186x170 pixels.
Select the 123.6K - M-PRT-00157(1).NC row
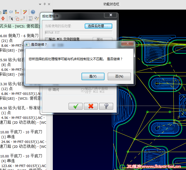tap(24, 166)
